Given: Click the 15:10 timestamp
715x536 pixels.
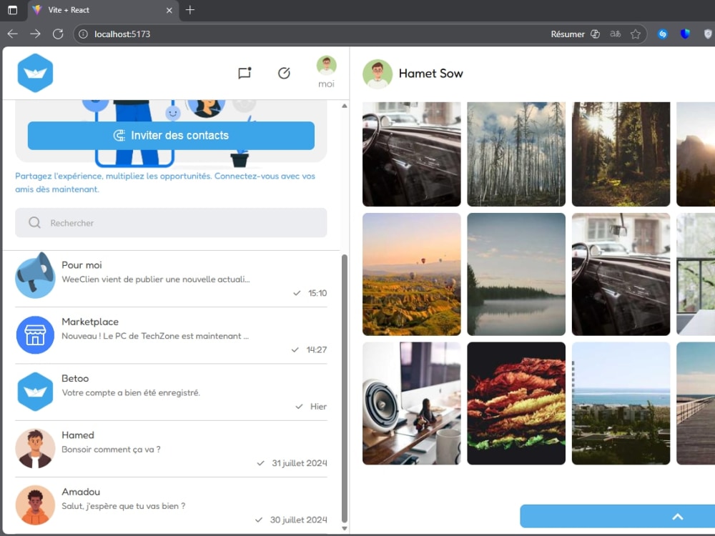Looking at the screenshot, I should coord(317,293).
